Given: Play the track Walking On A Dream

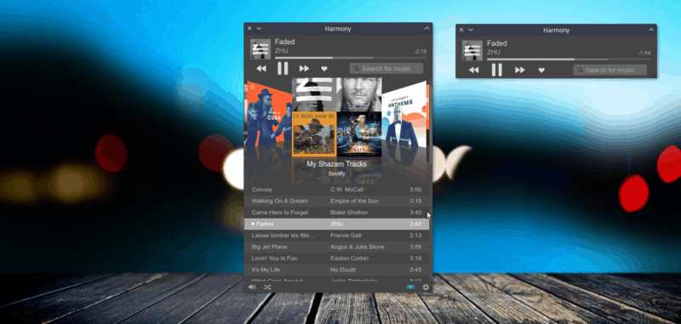Looking at the screenshot, I should click(280, 201).
